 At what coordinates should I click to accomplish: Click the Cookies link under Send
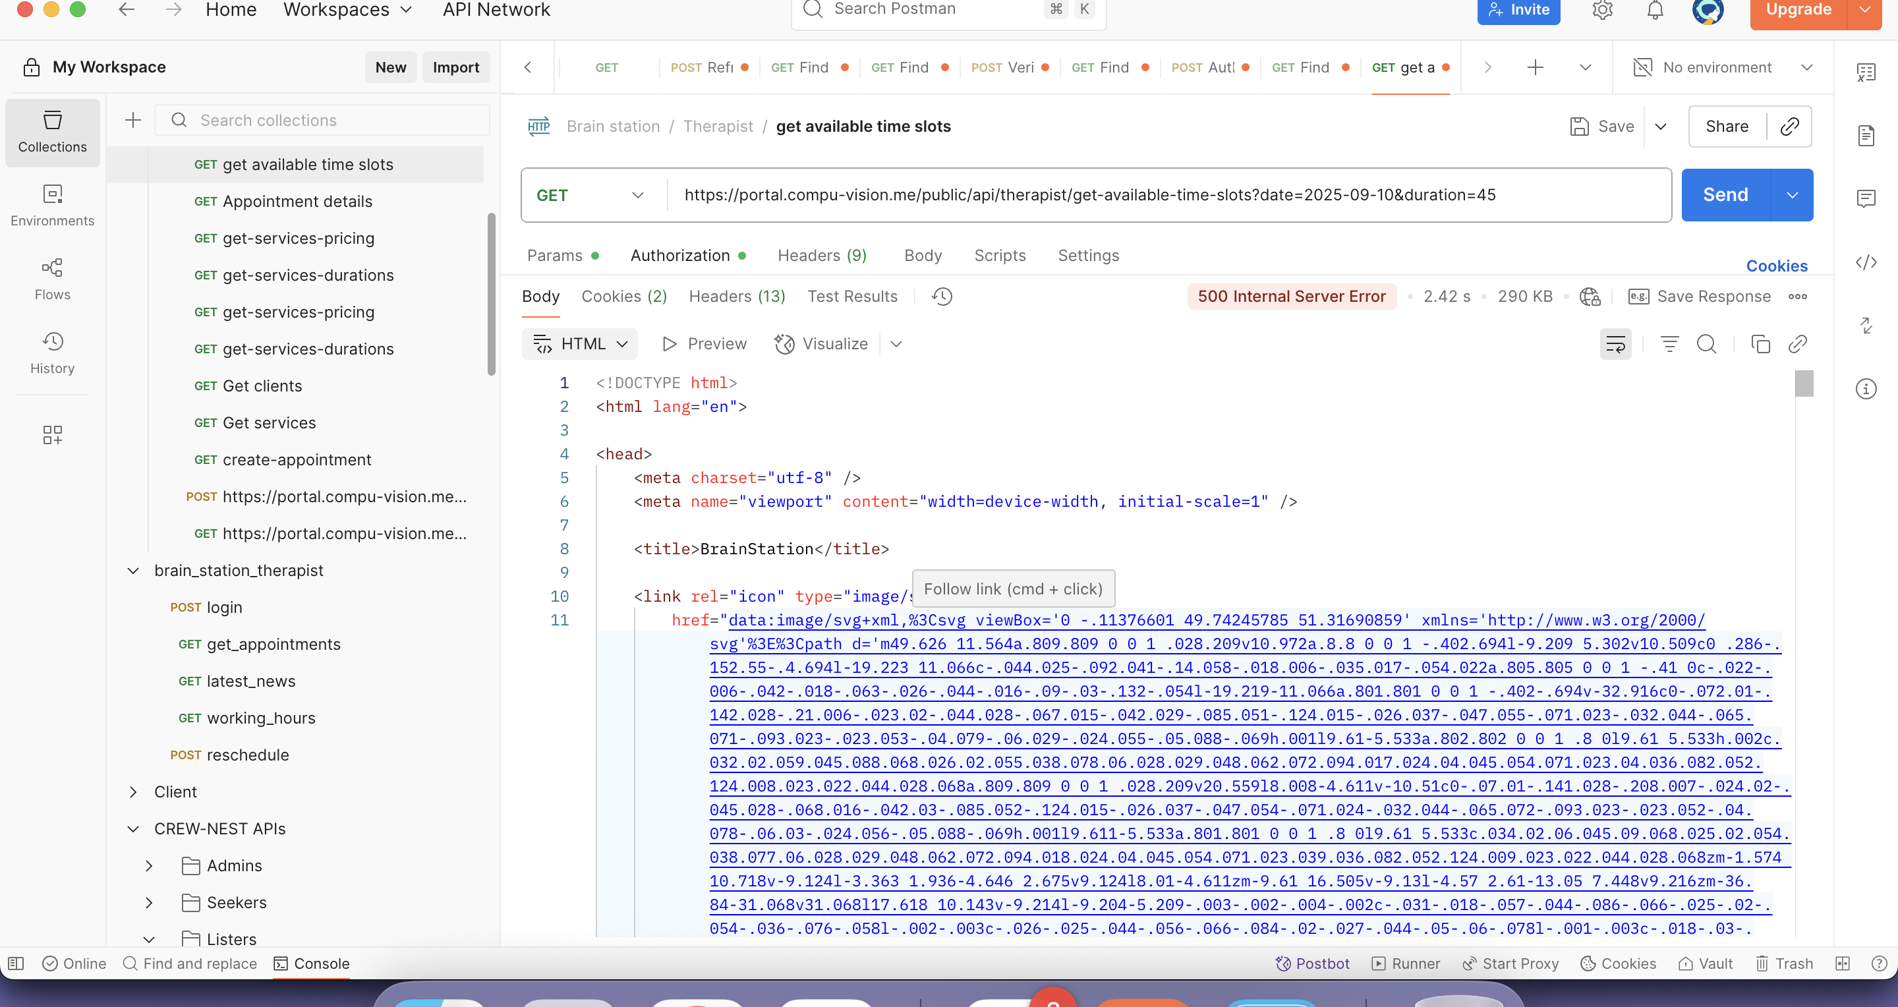point(1777,266)
